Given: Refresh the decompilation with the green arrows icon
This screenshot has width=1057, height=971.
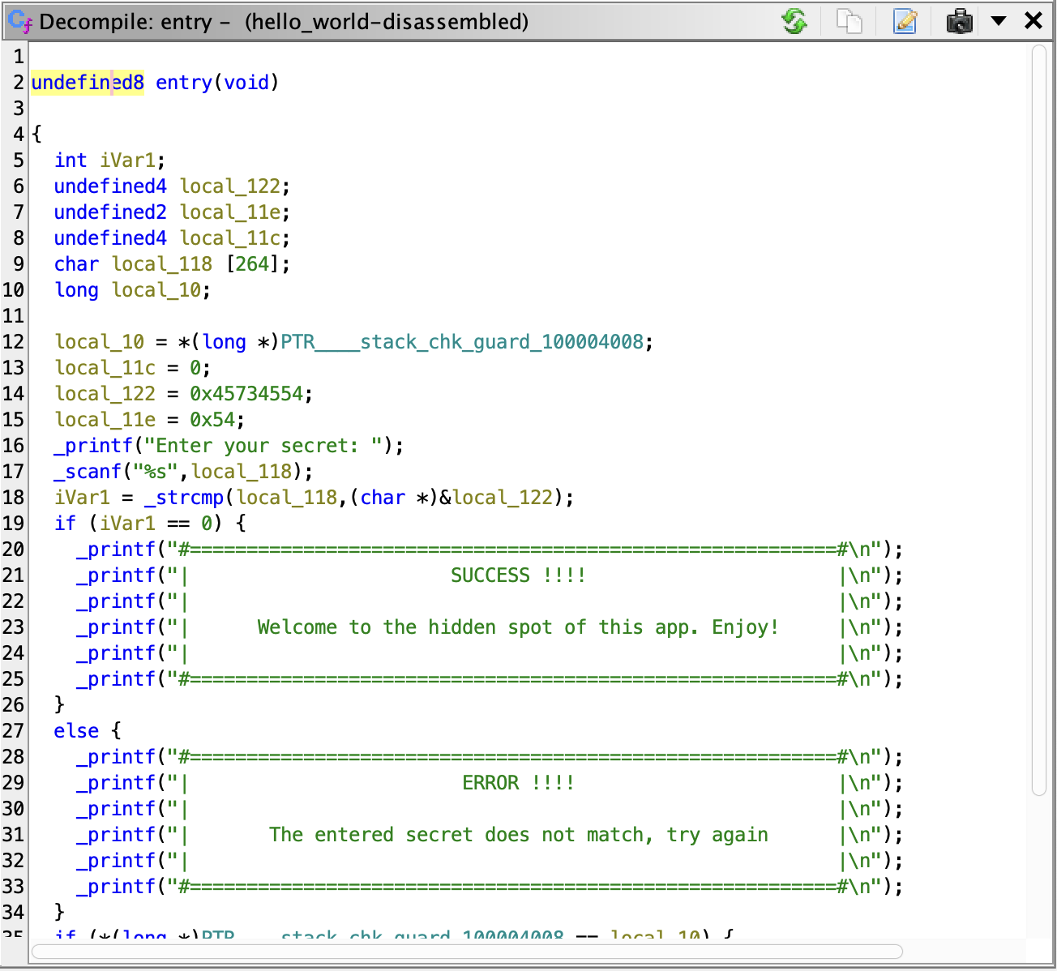Looking at the screenshot, I should 794,21.
